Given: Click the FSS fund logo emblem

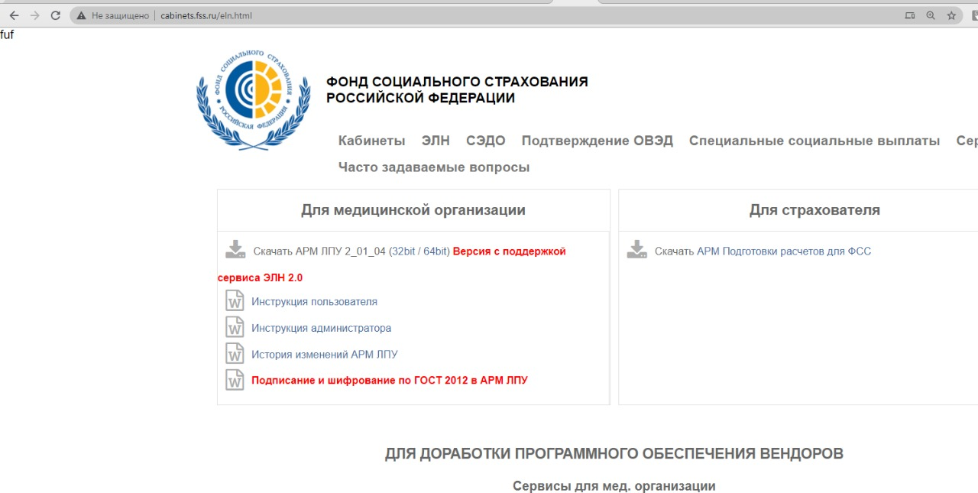Looking at the screenshot, I should click(254, 99).
